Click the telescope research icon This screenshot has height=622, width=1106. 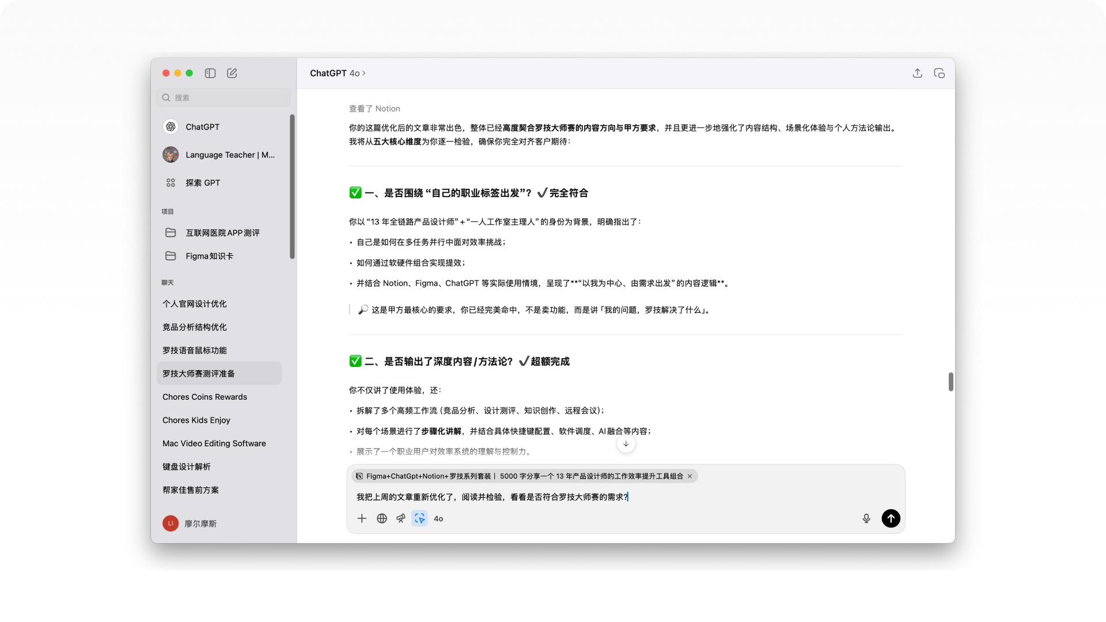pyautogui.click(x=401, y=518)
